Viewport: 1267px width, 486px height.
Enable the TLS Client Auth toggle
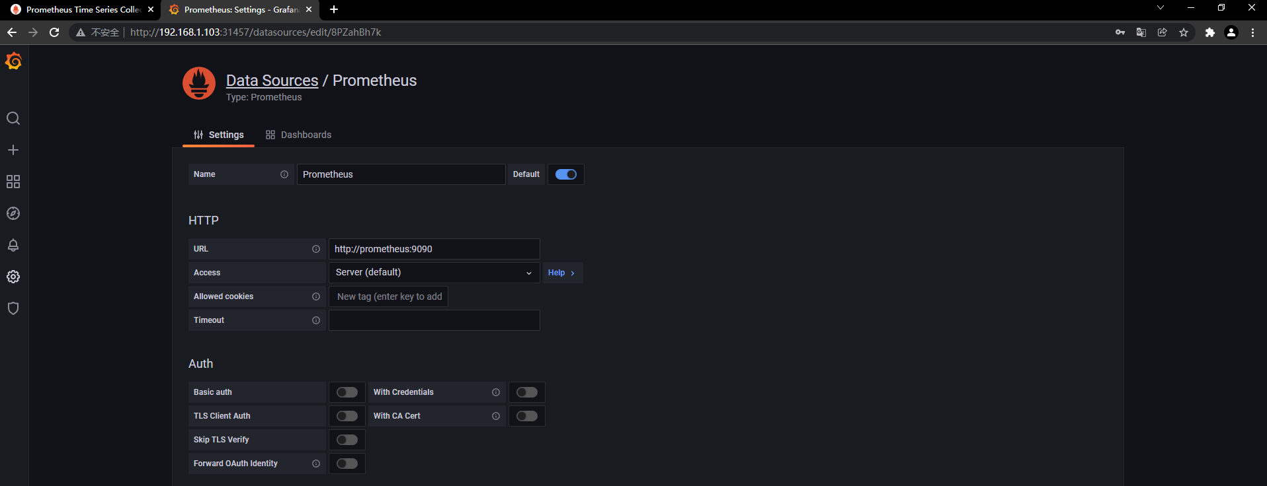(347, 416)
